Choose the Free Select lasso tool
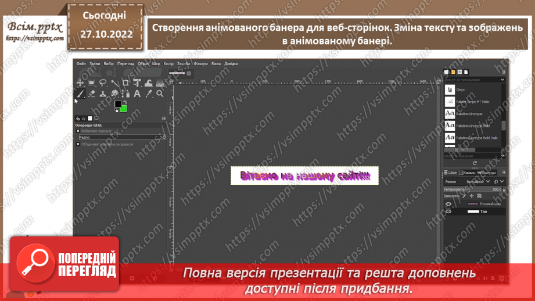Screen dimensions: 535x301 pos(103,83)
